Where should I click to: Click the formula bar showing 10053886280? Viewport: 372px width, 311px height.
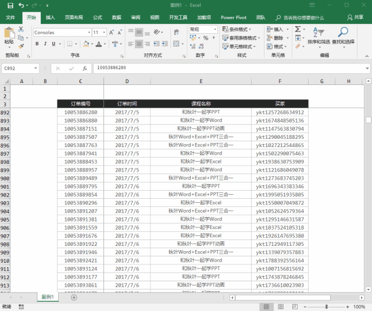coord(230,69)
